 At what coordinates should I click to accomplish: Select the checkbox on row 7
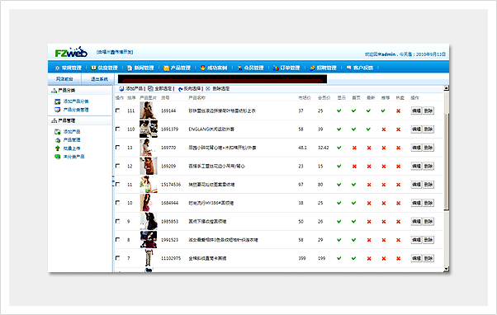[x=118, y=258]
